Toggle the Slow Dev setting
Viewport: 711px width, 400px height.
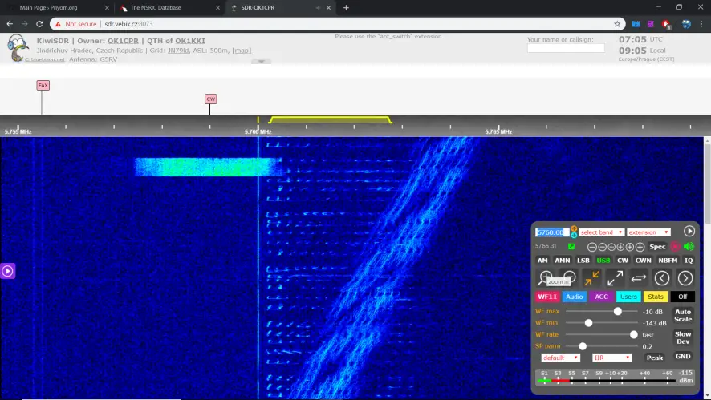click(x=683, y=337)
